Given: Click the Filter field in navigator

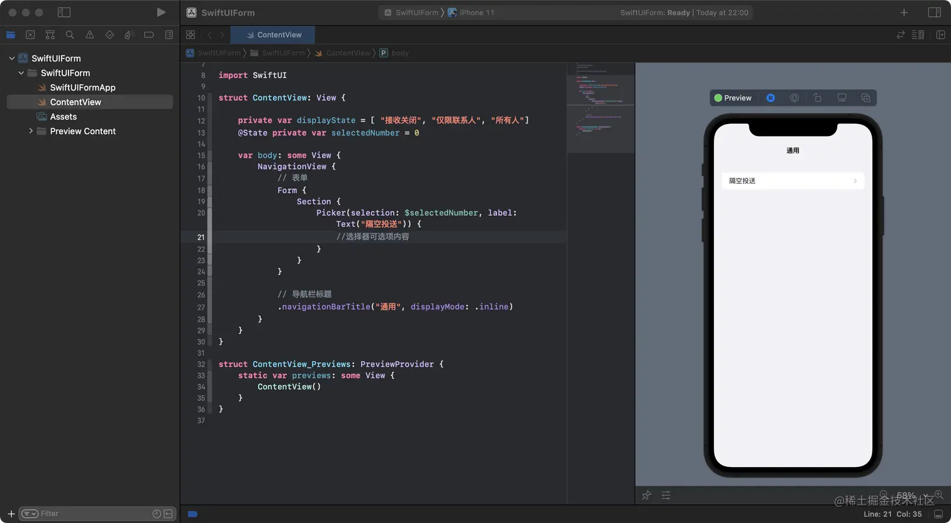Looking at the screenshot, I should click(88, 514).
